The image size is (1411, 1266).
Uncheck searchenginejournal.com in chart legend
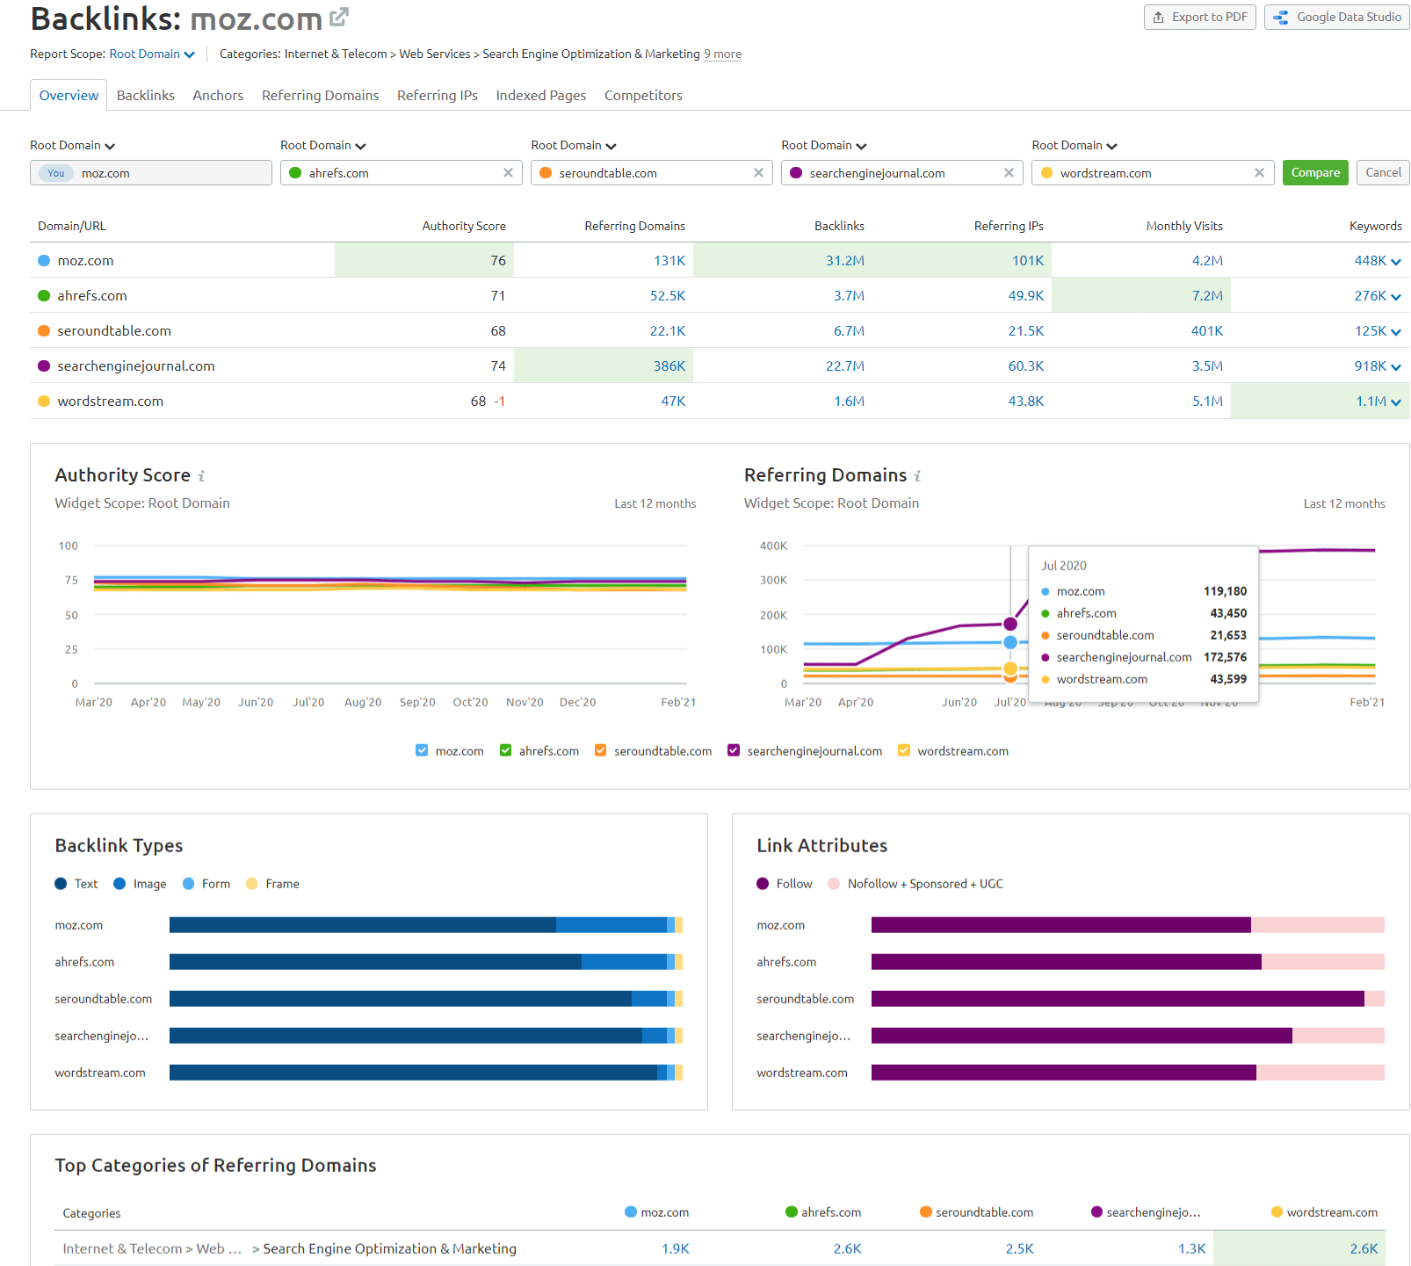click(734, 750)
